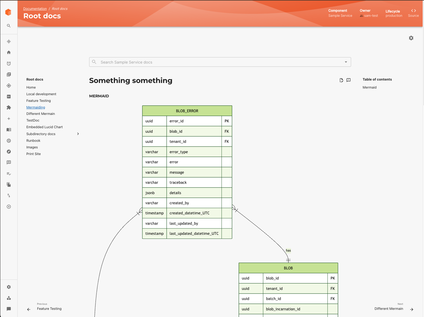Click batch_id cell in BLOB table
This screenshot has height=317, width=424.
(295, 299)
